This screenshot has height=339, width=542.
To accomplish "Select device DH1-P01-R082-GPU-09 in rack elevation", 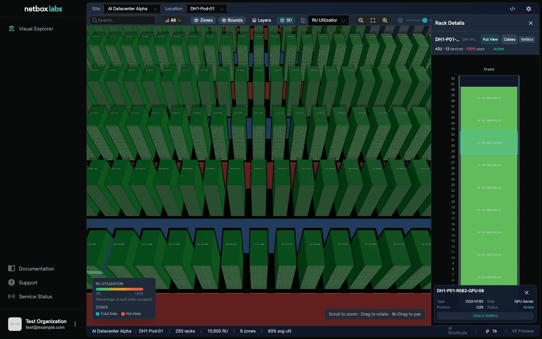I will (x=489, y=120).
